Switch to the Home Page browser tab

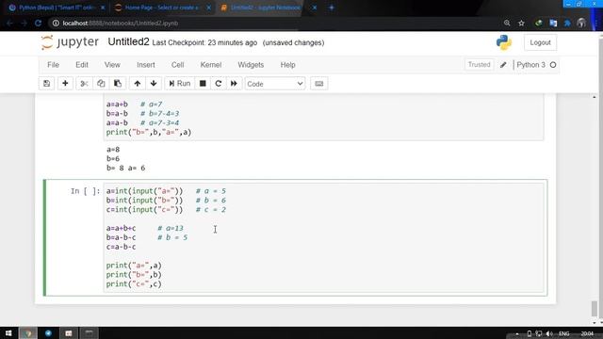coord(161,8)
